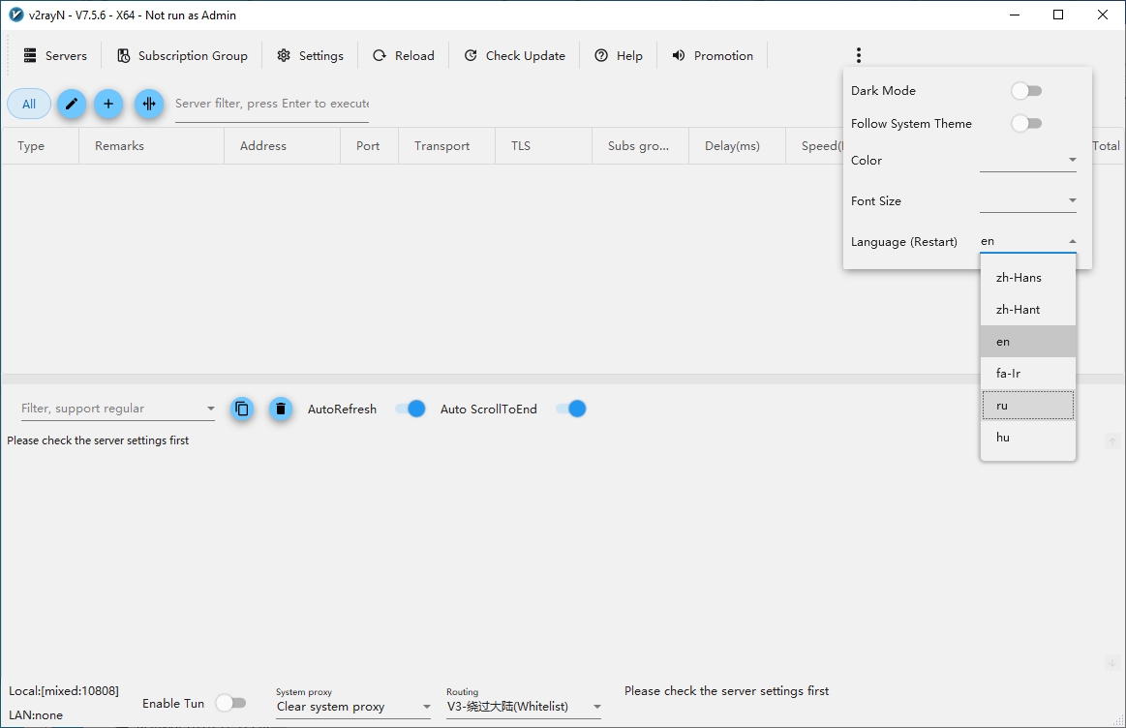Screen dimensions: 1126x728
Task: Click Check Update in toolbar
Action: (515, 55)
